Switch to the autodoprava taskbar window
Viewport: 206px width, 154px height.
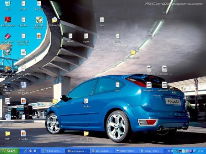78,151
